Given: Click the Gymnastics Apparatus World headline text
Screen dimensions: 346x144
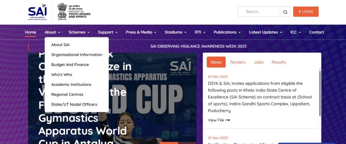Looking at the screenshot, I should point(82,124).
